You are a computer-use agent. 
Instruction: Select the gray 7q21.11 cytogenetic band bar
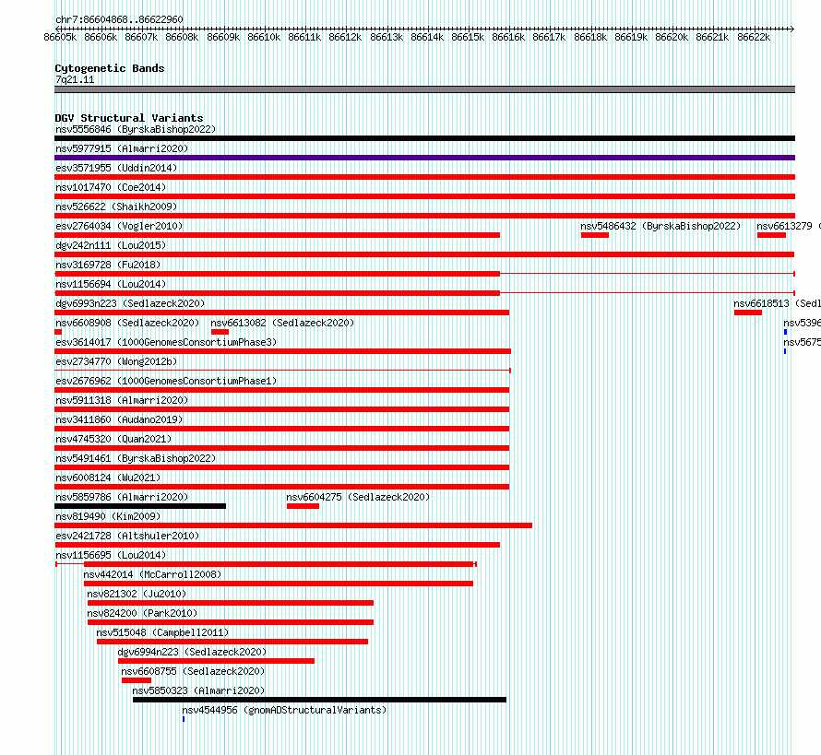click(x=424, y=89)
